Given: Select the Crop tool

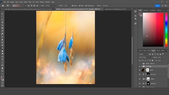Looking at the screenshot, I should click(2, 25).
